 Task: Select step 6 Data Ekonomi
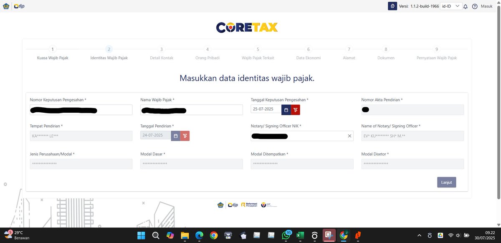pos(309,53)
